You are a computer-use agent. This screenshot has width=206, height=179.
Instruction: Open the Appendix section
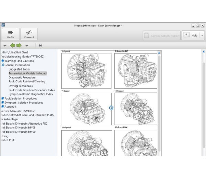point(10,107)
